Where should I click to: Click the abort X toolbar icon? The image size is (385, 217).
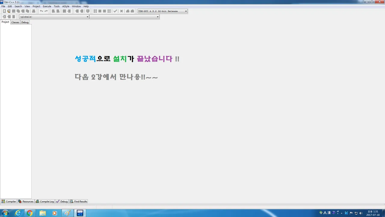(x=122, y=11)
